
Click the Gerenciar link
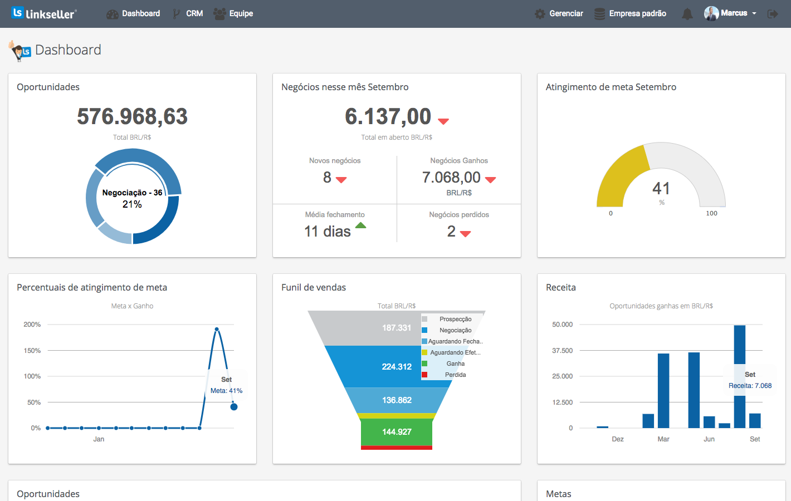coord(565,13)
